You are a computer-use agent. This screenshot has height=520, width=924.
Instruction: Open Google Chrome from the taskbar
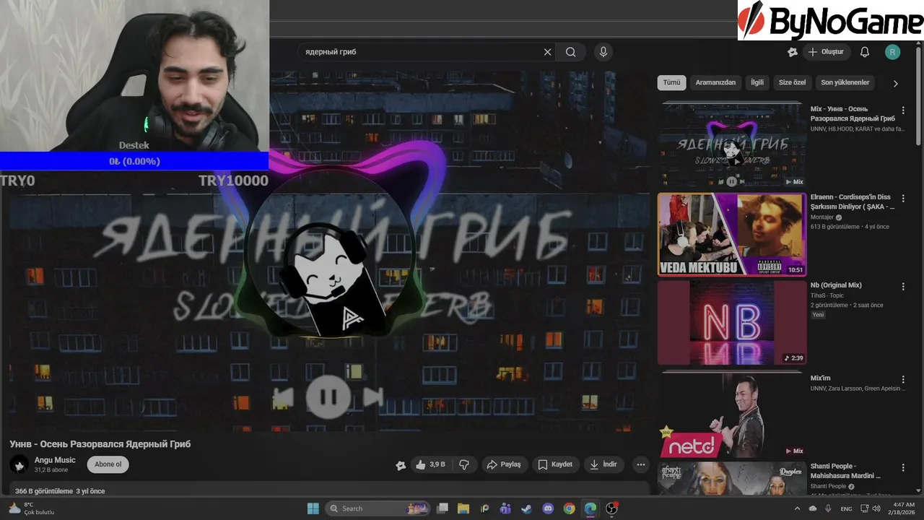(569, 508)
